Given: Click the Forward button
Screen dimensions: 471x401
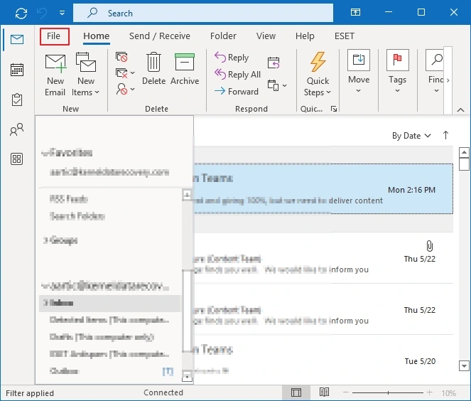Looking at the screenshot, I should click(236, 91).
